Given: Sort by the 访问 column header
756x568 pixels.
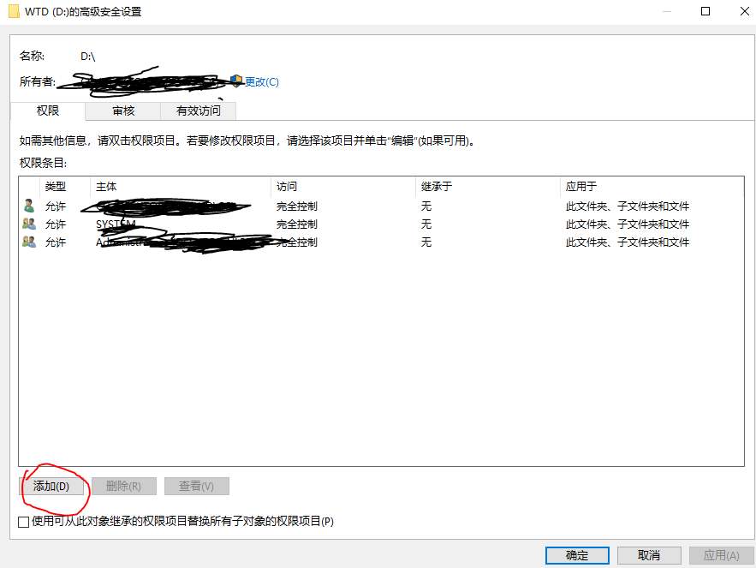Looking at the screenshot, I should 343,186.
